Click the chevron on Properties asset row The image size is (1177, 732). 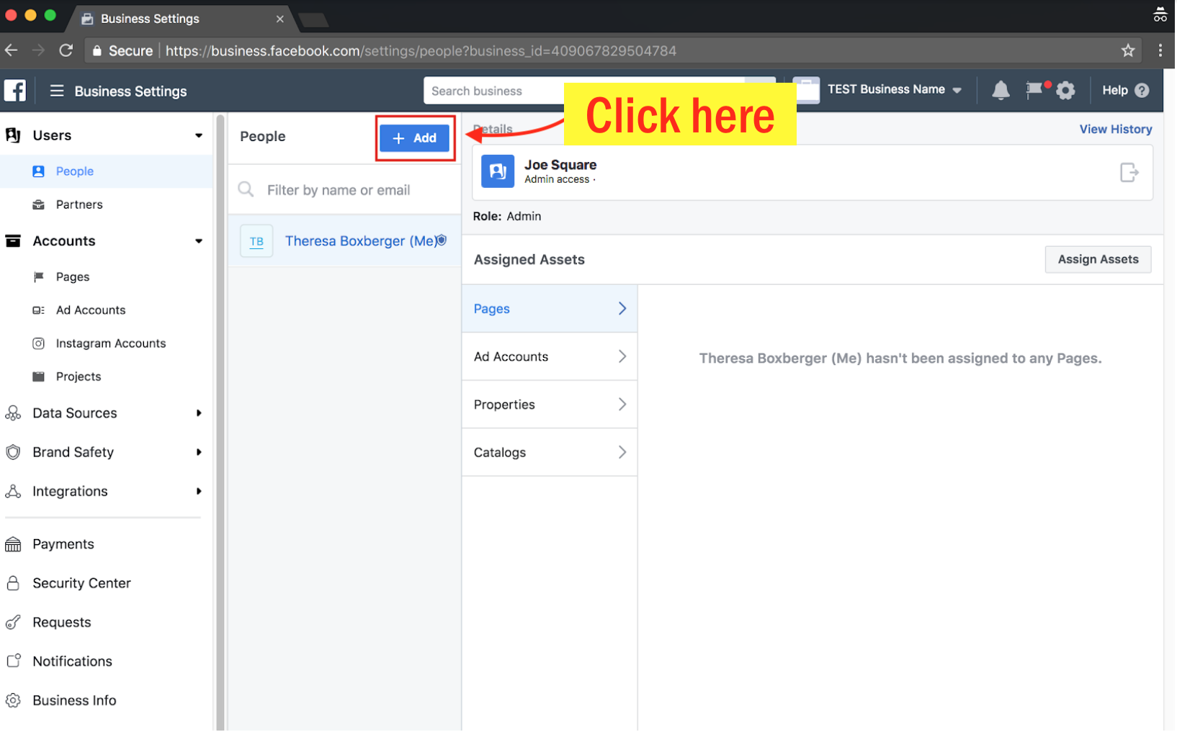click(x=623, y=405)
